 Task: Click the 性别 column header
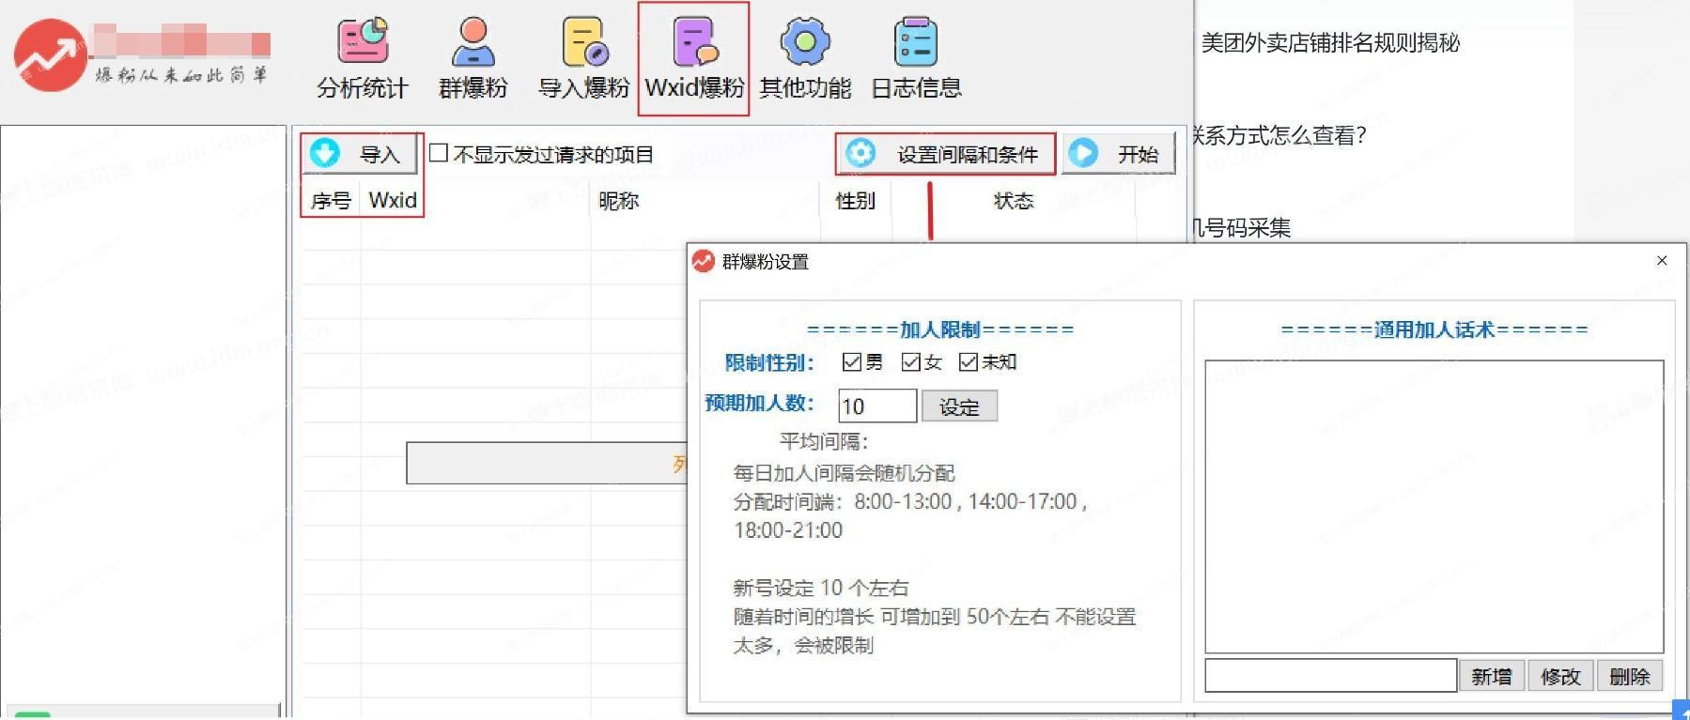click(855, 201)
